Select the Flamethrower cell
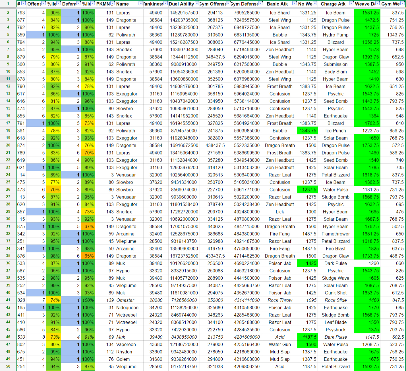 [x=335, y=234]
